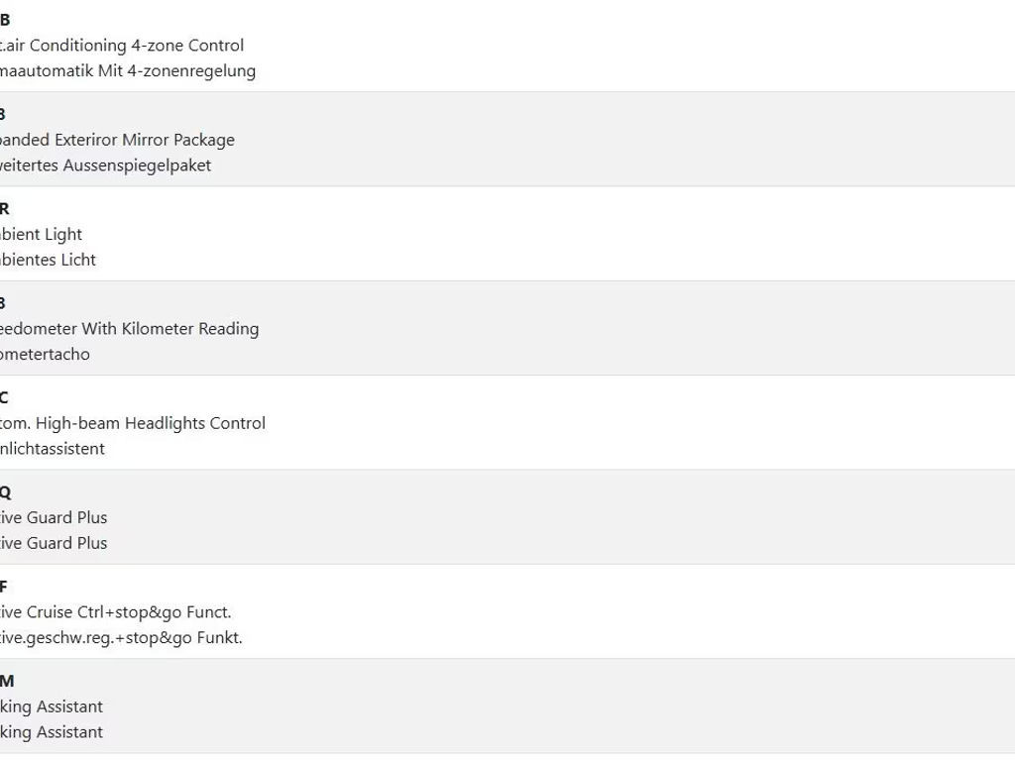1015x761 pixels.
Task: Click the bold code above High-beam Headlights
Action: point(4,398)
